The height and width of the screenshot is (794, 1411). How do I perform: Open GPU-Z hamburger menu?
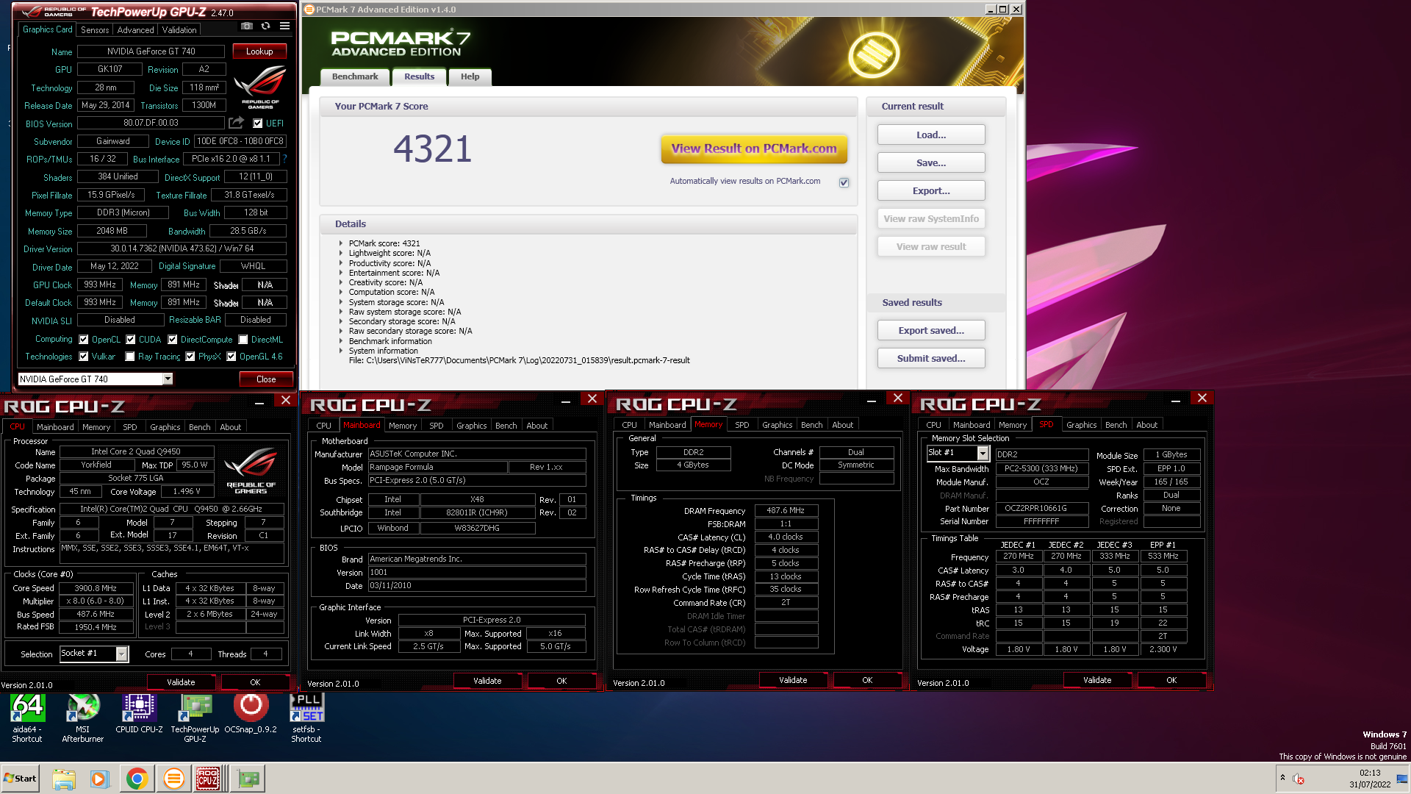tap(284, 26)
